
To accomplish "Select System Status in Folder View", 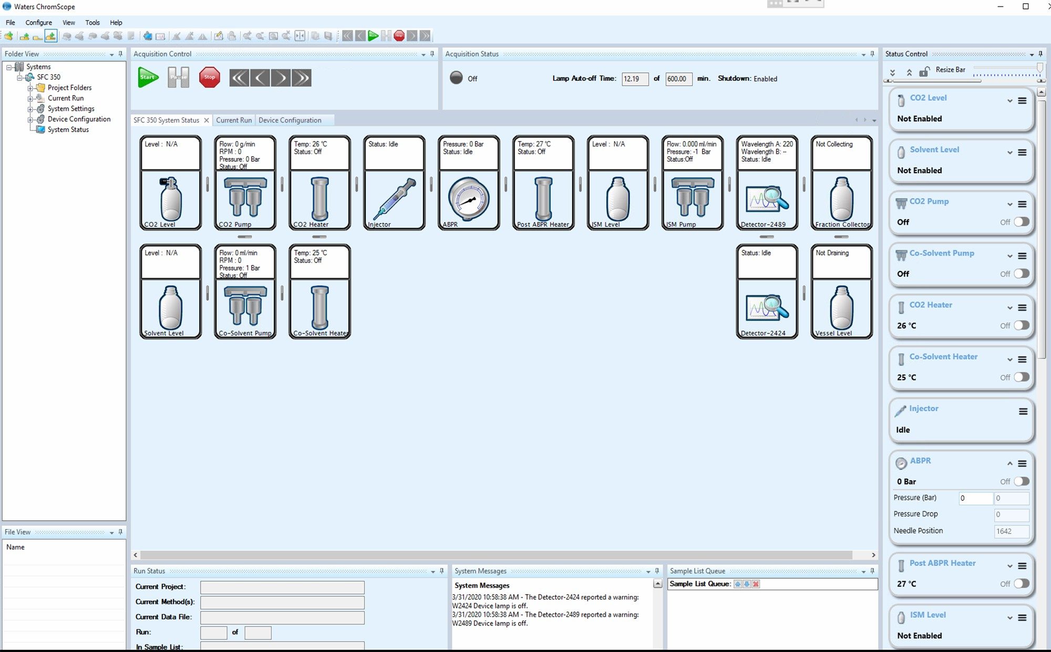I will 68,130.
